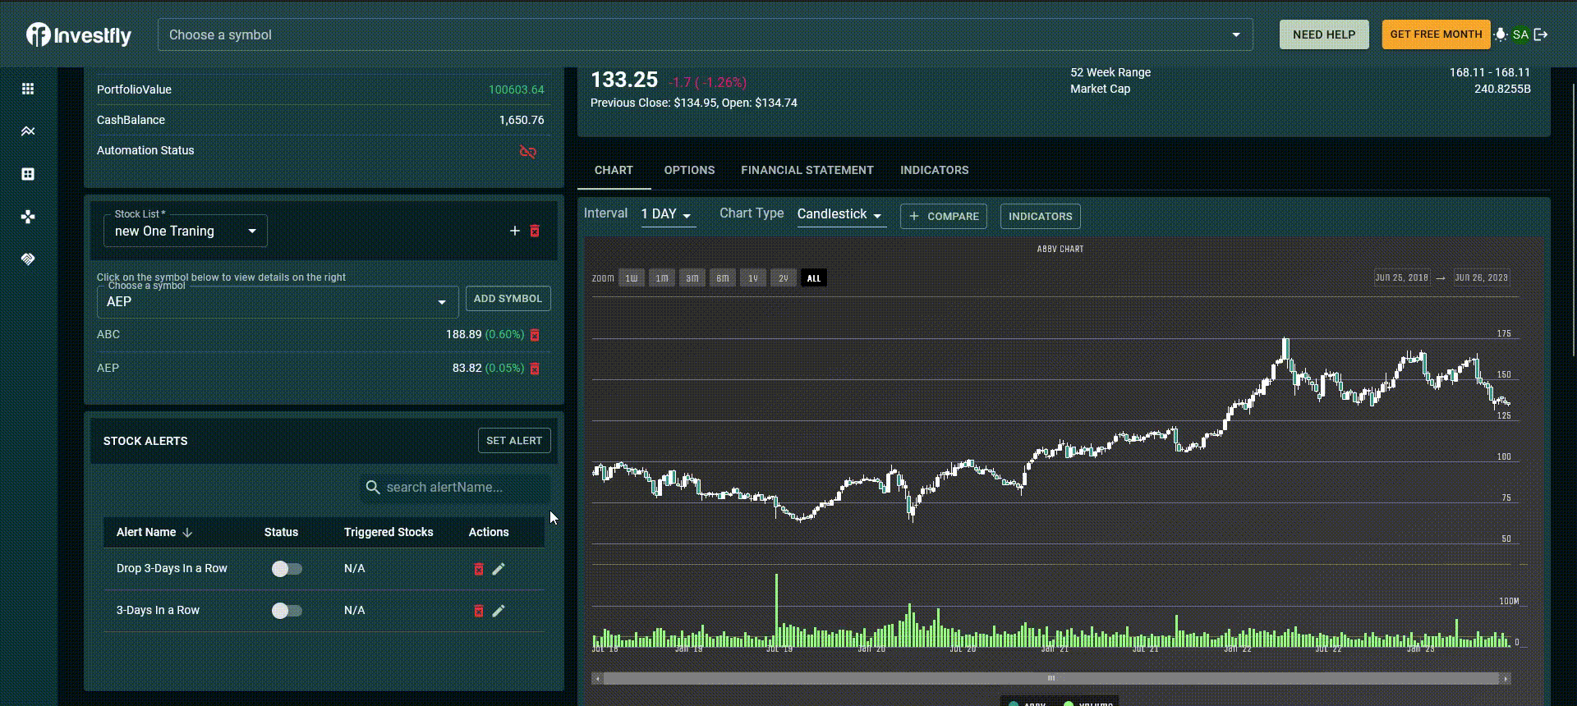Click the INDICATORS button beside COMPARE
1577x706 pixels.
click(1040, 217)
